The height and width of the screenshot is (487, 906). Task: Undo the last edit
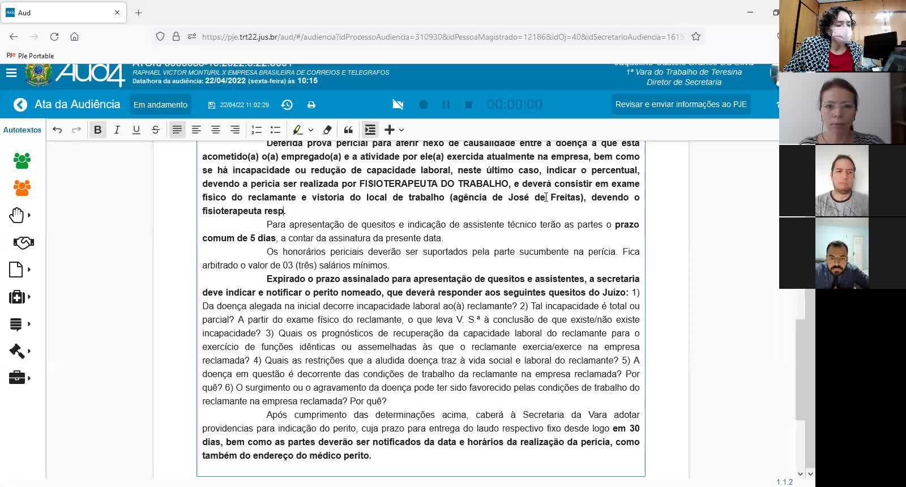[57, 130]
